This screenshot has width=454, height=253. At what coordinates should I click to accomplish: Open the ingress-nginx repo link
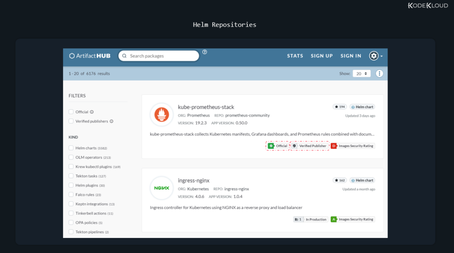pos(237,189)
